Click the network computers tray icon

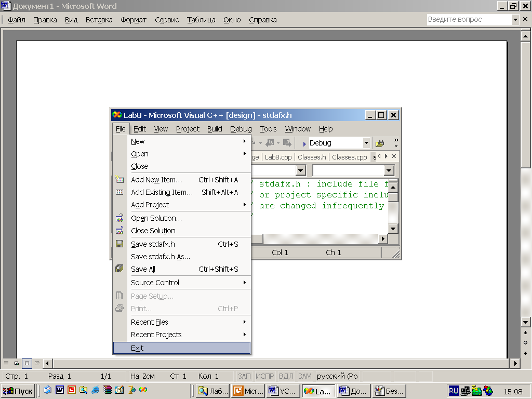coord(465,391)
